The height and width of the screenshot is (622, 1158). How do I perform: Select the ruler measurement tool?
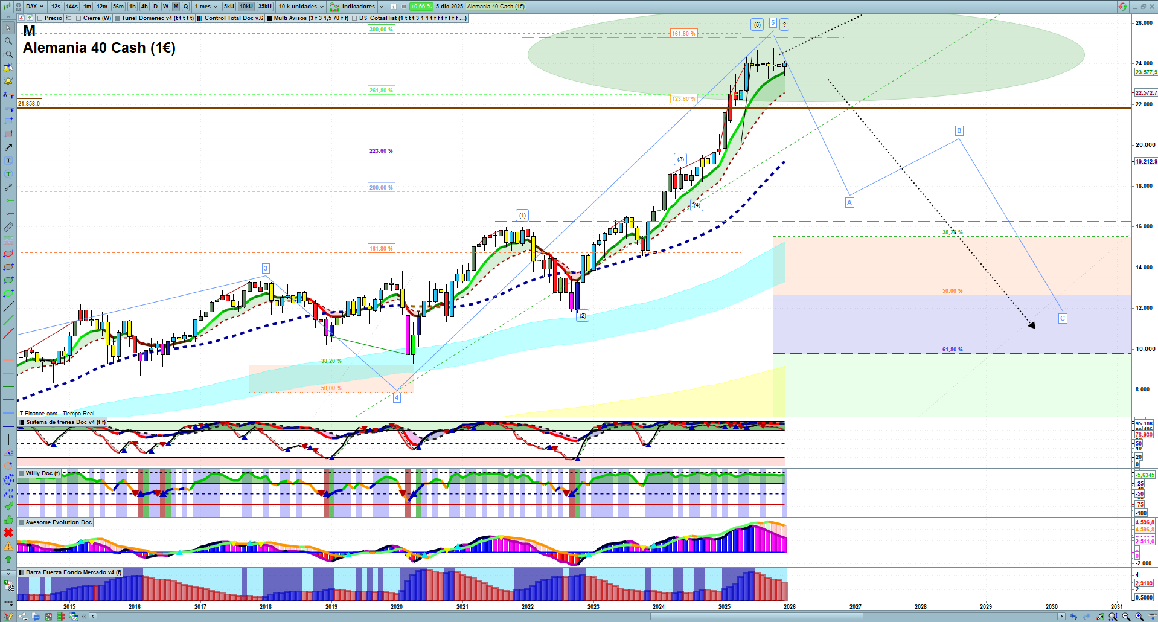(8, 227)
